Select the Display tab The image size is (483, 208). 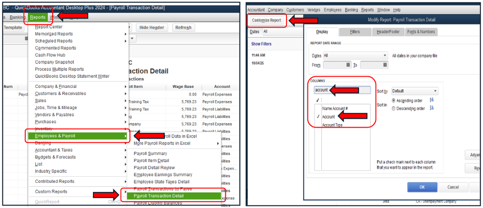[322, 32]
